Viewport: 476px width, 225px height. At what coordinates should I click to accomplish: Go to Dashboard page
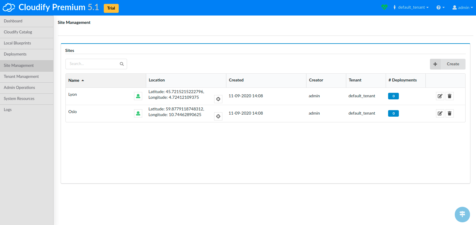coord(27,21)
